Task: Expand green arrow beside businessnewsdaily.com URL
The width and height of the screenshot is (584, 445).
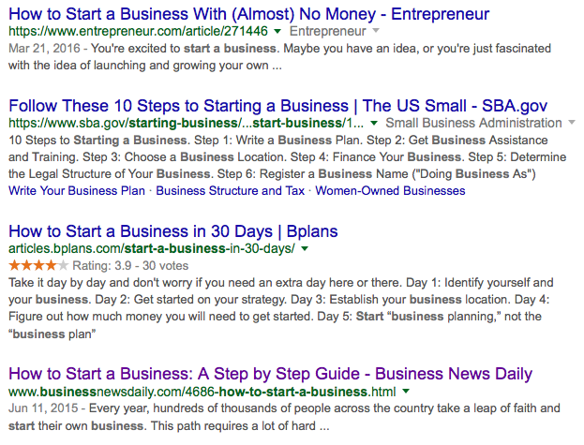Action: pyautogui.click(x=406, y=392)
